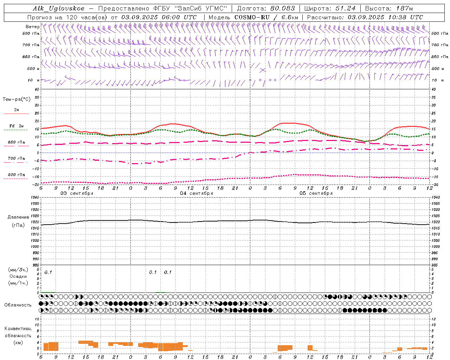The width and height of the screenshot is (450, 360).
Task: Click the date label 04 сентября
Action: tap(197, 193)
